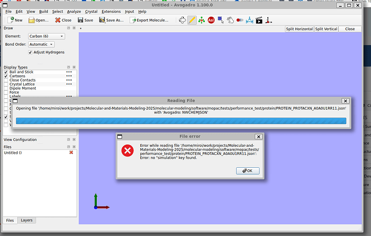Viewport: 371px width, 236px height.
Task: Close the Display Types panel
Action: coord(74,67)
